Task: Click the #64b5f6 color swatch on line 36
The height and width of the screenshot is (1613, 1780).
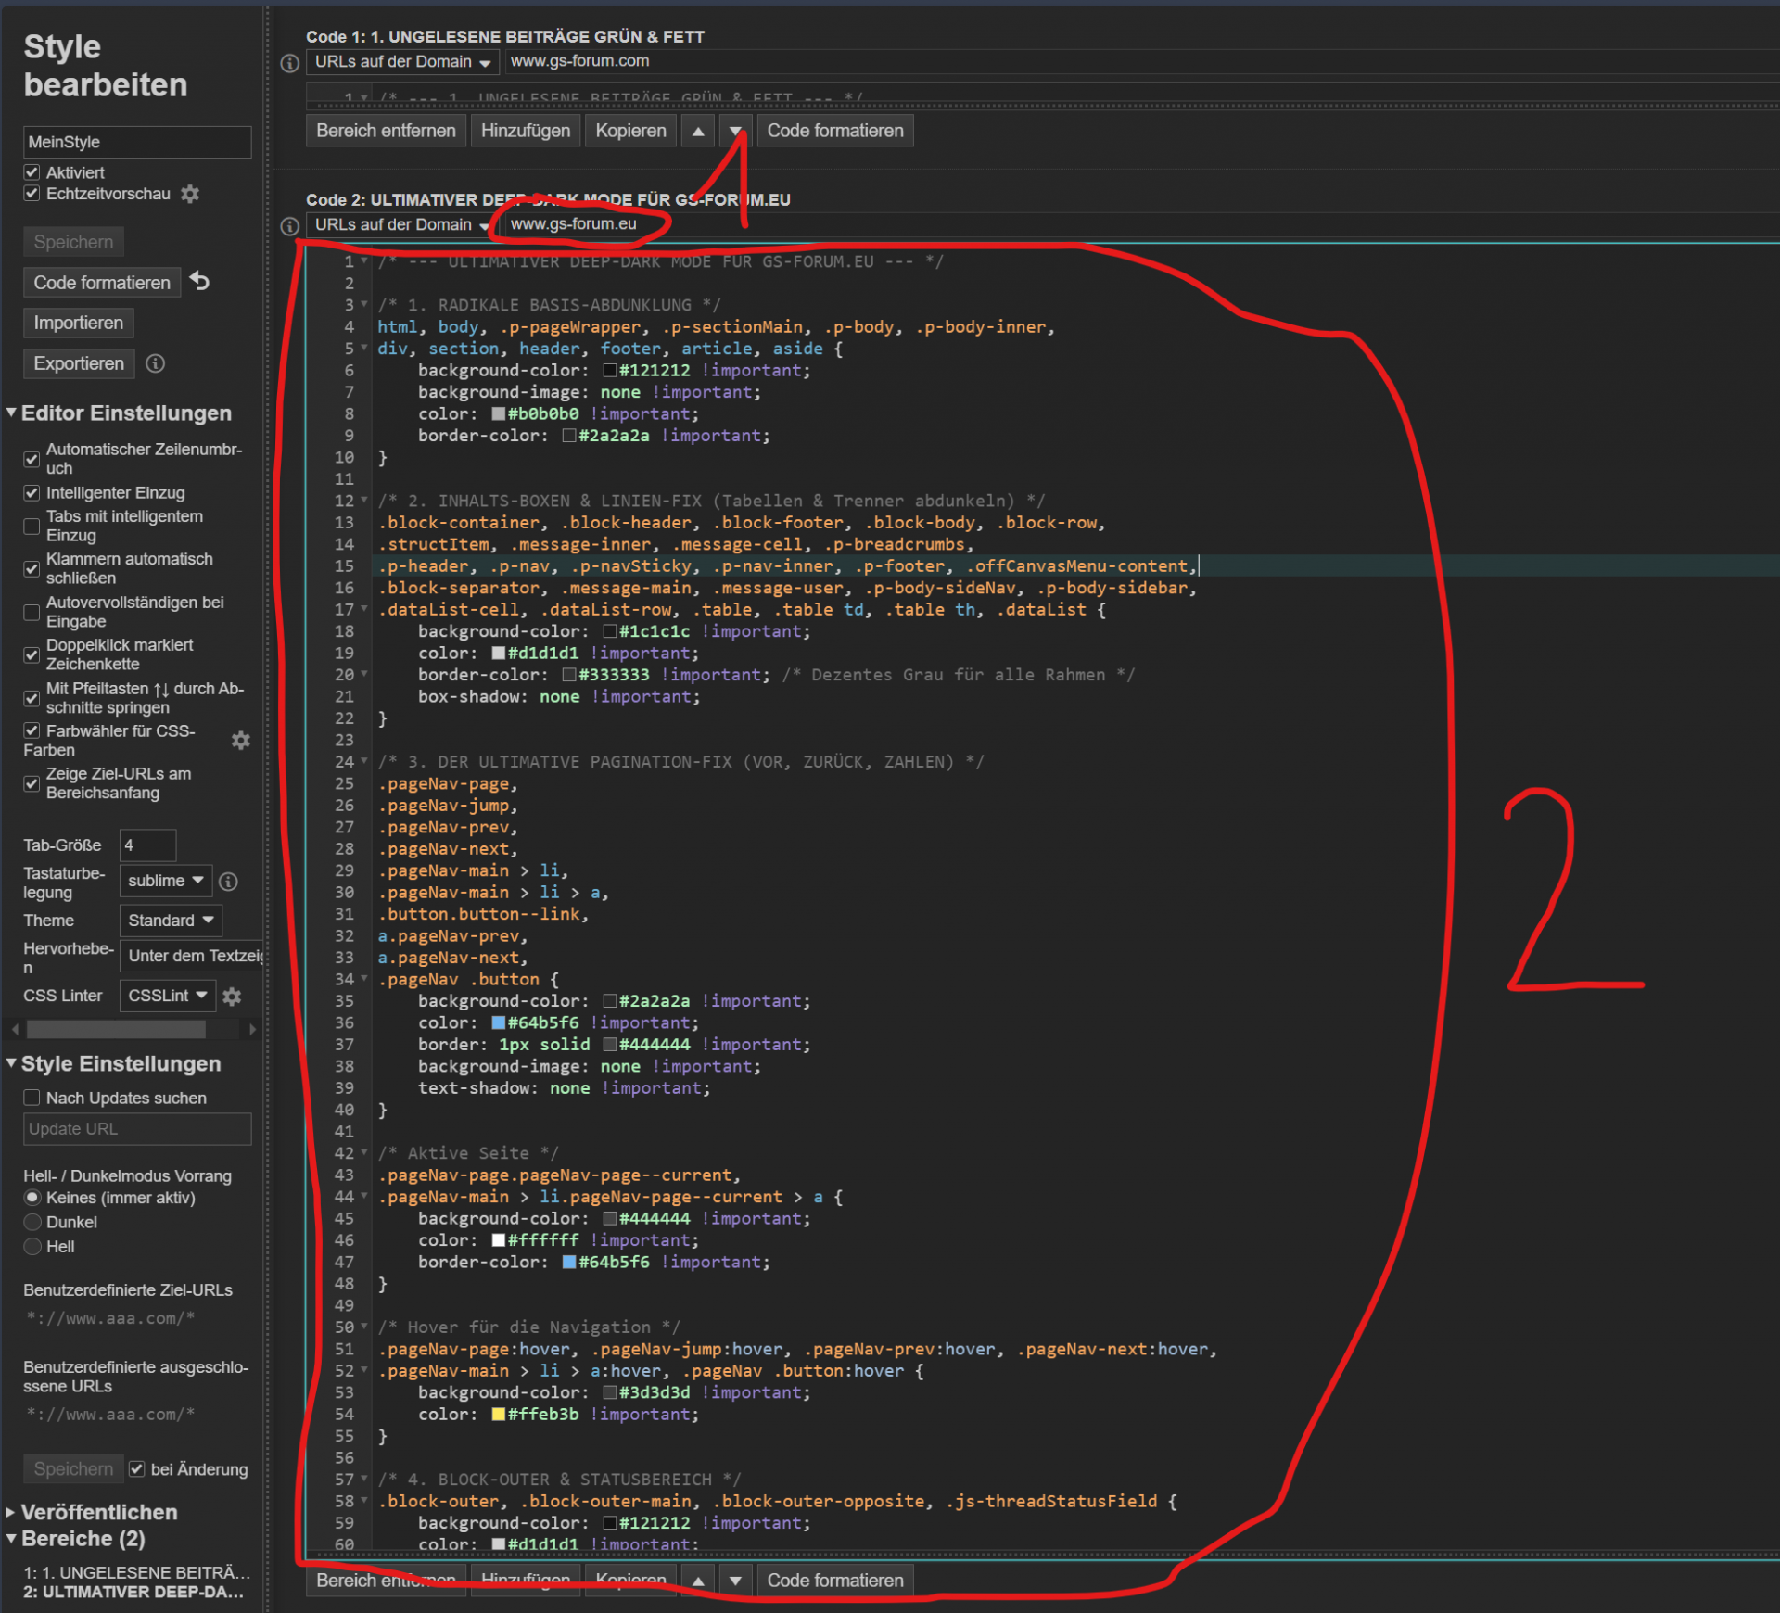Action: click(498, 1022)
